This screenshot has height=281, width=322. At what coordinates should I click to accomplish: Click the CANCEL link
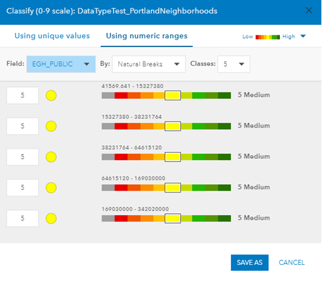tap(292, 262)
